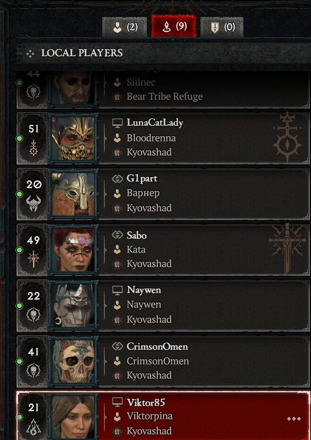Screen dimensions: 311x440
Task: Click LunaCatLady's golden mask portrait
Action: (x=74, y=138)
